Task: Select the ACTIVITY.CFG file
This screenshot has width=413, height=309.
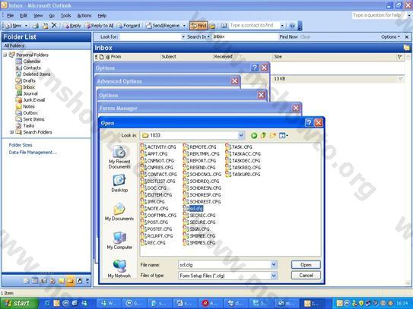Action: [x=158, y=147]
